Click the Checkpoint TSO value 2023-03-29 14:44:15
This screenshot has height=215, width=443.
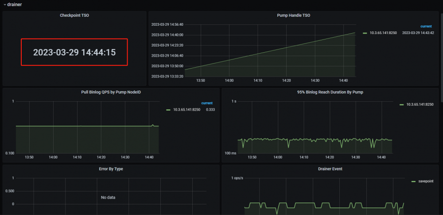click(74, 52)
